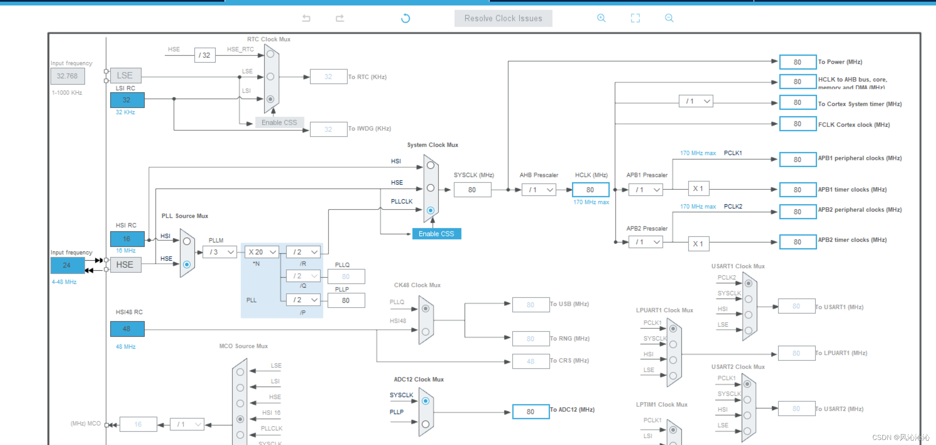Image resolution: width=936 pixels, height=445 pixels.
Task: Zoom in on the clock diagram
Action: [x=601, y=18]
